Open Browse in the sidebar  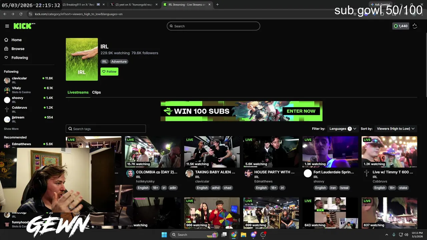tap(18, 49)
